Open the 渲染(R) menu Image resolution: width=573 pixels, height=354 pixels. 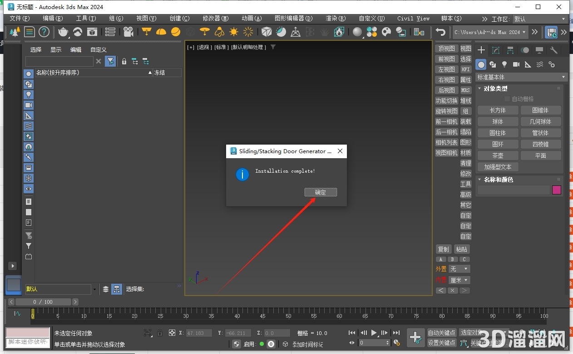coord(335,19)
